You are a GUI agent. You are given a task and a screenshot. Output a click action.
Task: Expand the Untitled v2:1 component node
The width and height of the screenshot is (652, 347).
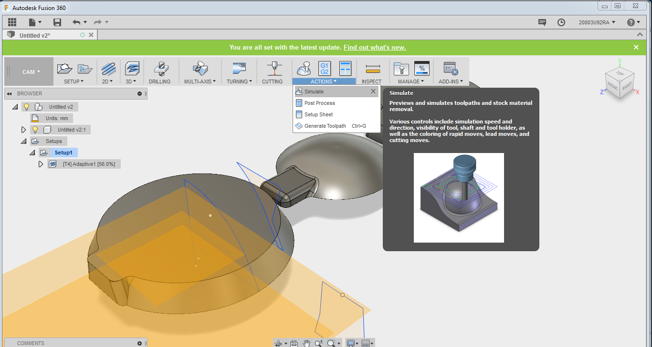point(24,130)
